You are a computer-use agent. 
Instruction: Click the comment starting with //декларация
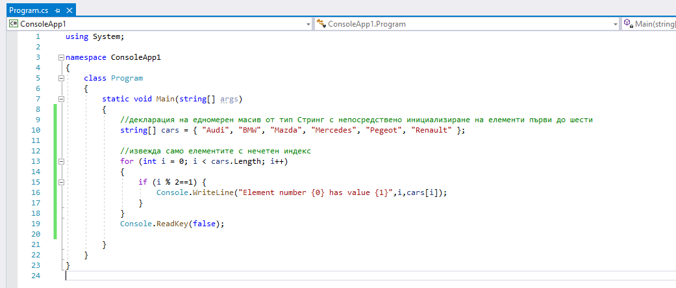click(357, 120)
